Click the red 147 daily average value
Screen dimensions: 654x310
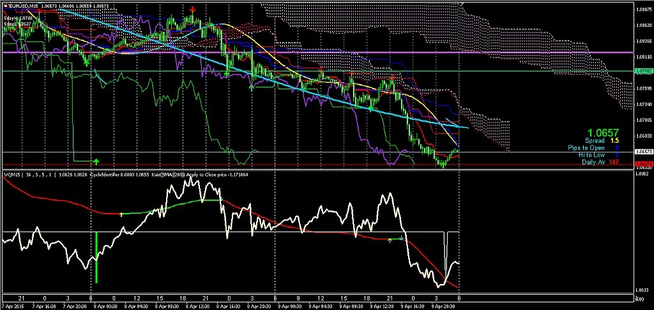click(x=614, y=162)
